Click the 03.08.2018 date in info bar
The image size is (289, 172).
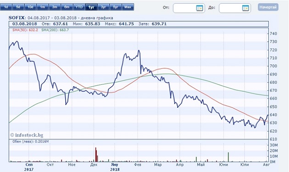click(24, 24)
